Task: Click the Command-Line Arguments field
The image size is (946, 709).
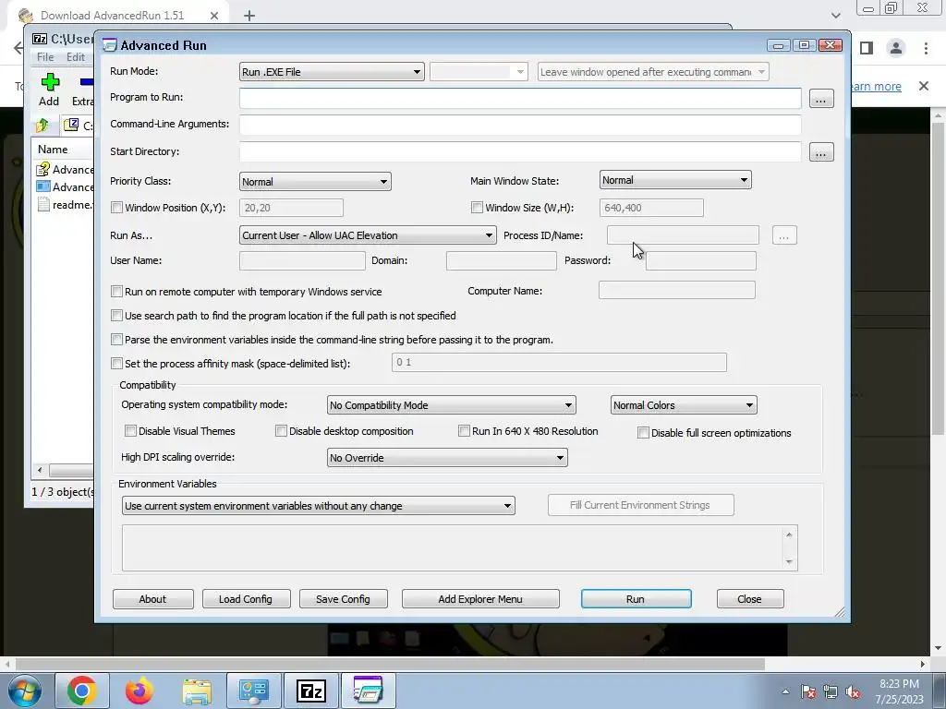Action: point(520,125)
